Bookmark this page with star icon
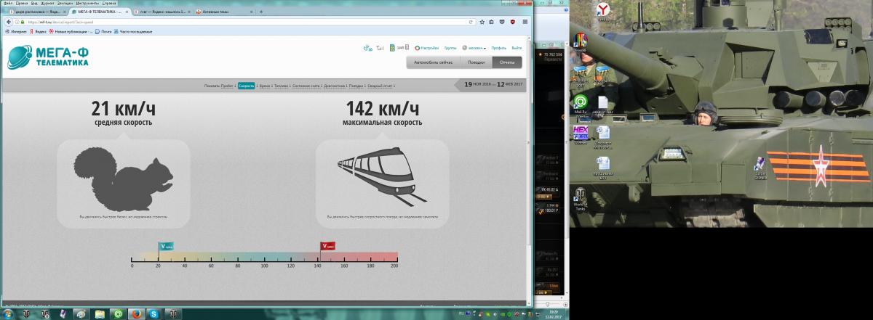The height and width of the screenshot is (320, 873). pyautogui.click(x=482, y=22)
